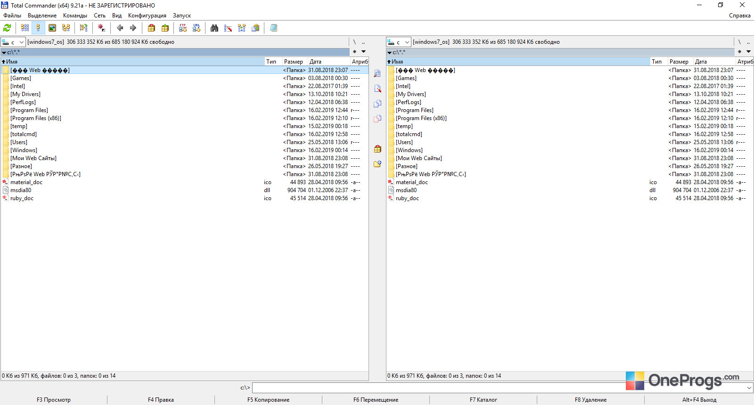Launch the multi-rename tool icon
The width and height of the screenshot is (754, 405).
tap(228, 28)
